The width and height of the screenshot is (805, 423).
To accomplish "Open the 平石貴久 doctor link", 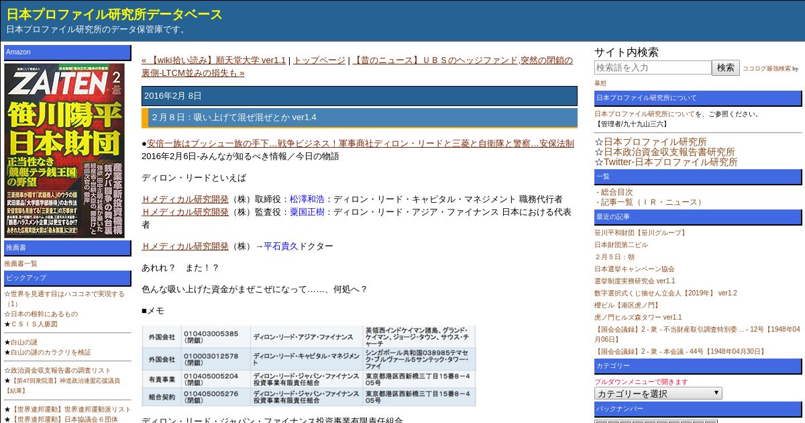I will click(281, 246).
